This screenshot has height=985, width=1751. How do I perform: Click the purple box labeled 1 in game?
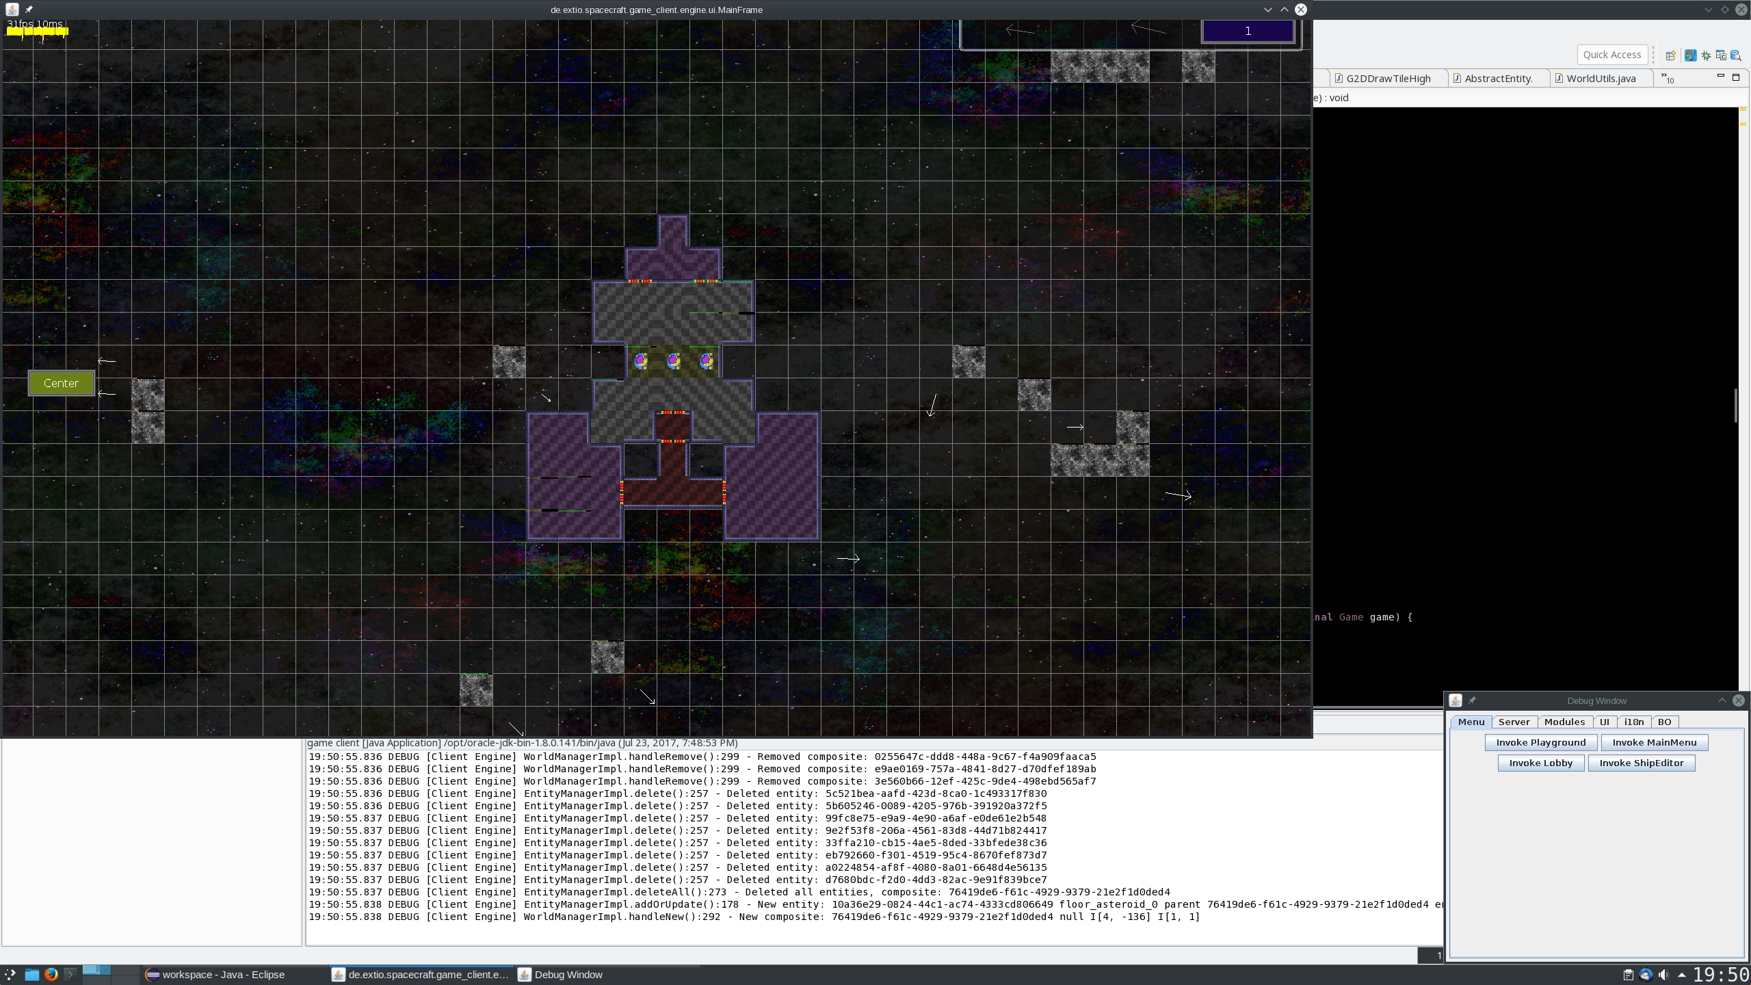pyautogui.click(x=1248, y=31)
